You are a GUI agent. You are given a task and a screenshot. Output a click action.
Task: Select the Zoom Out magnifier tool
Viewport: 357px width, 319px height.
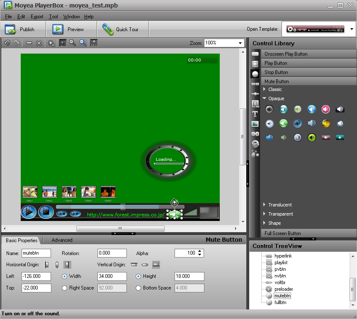(83, 43)
